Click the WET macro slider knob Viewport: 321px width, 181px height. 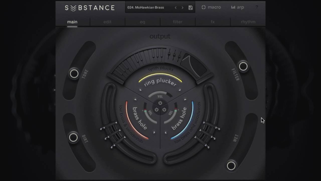click(x=231, y=166)
